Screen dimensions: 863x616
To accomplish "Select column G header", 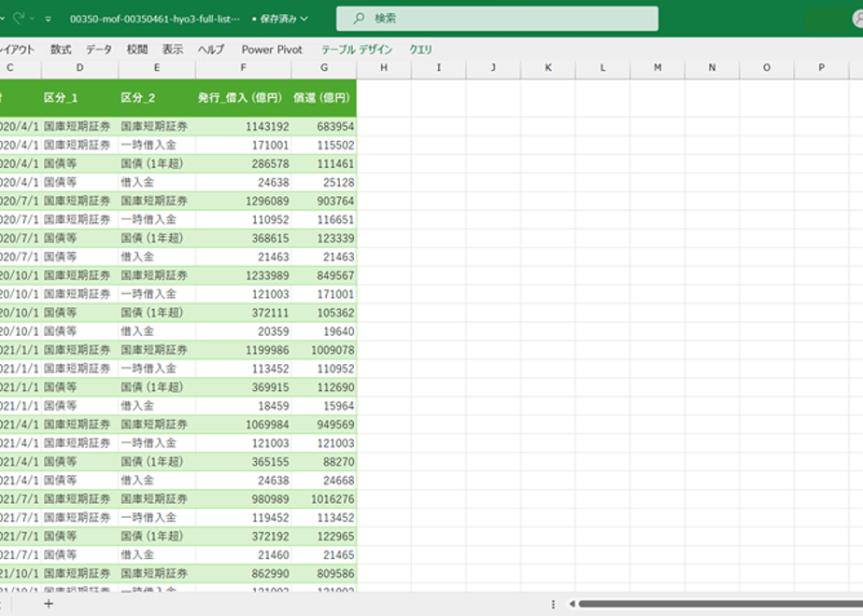I will coord(324,67).
